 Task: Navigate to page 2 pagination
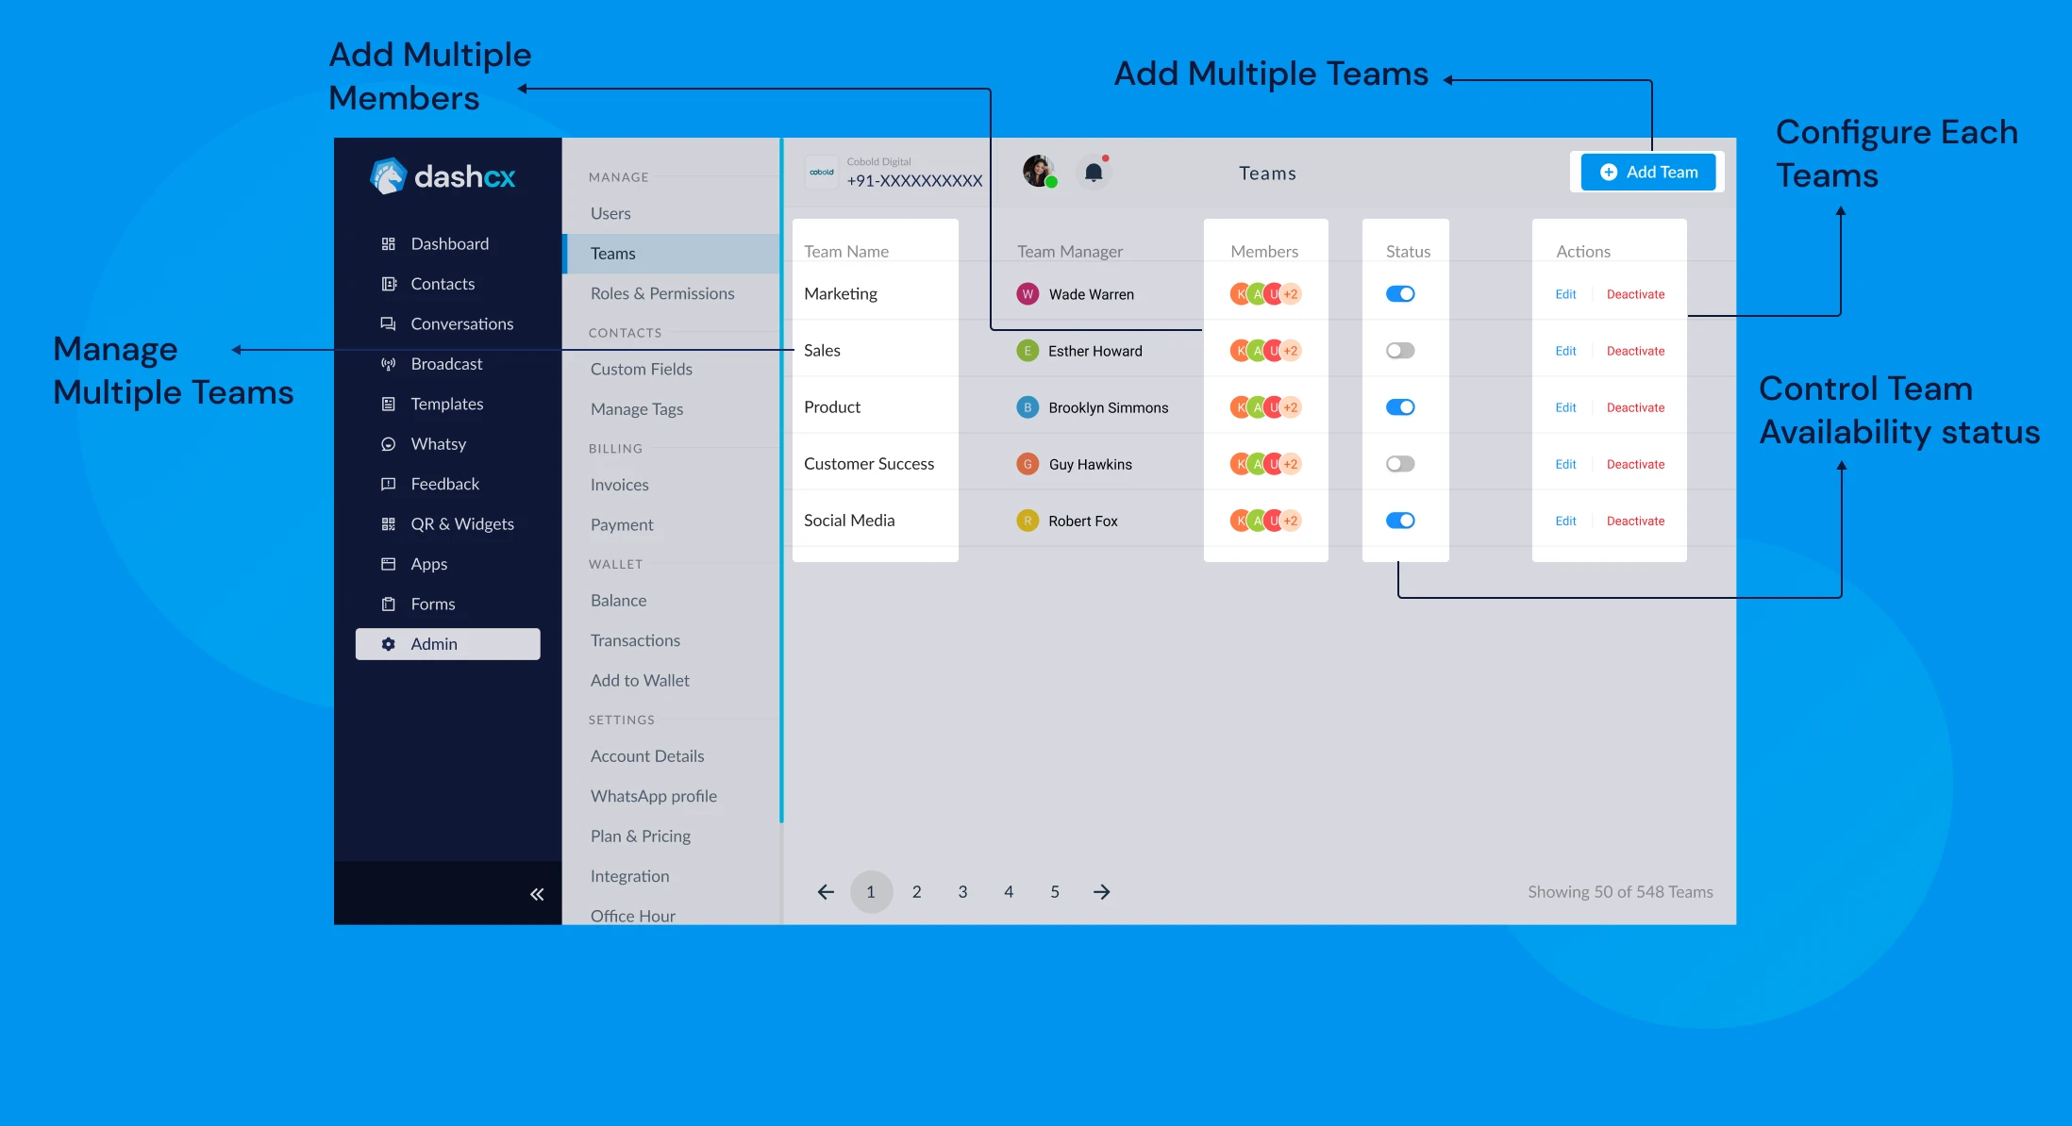917,890
